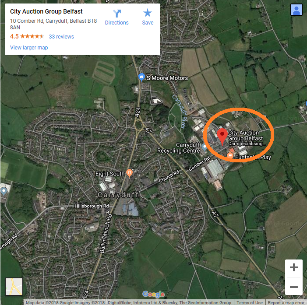Select the Eight South restaurant marker

[130, 173]
